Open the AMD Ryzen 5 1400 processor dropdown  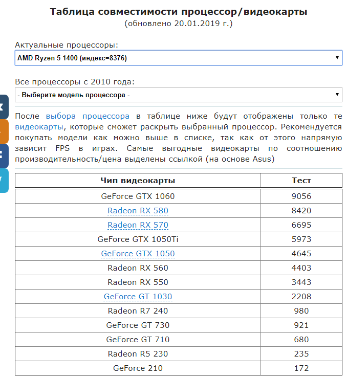tap(178, 58)
